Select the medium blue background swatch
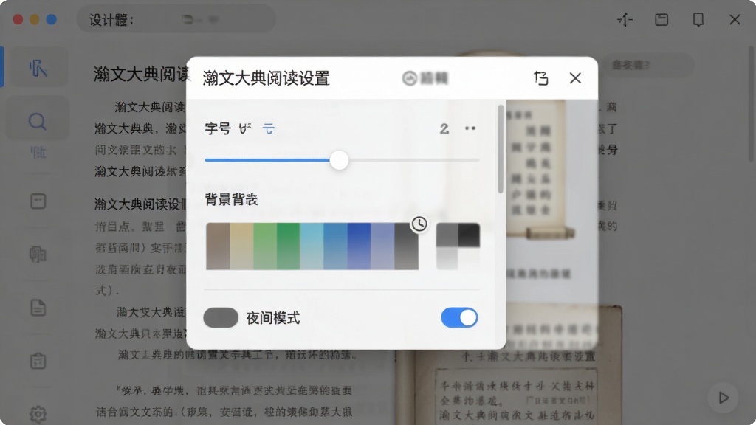 click(336, 246)
